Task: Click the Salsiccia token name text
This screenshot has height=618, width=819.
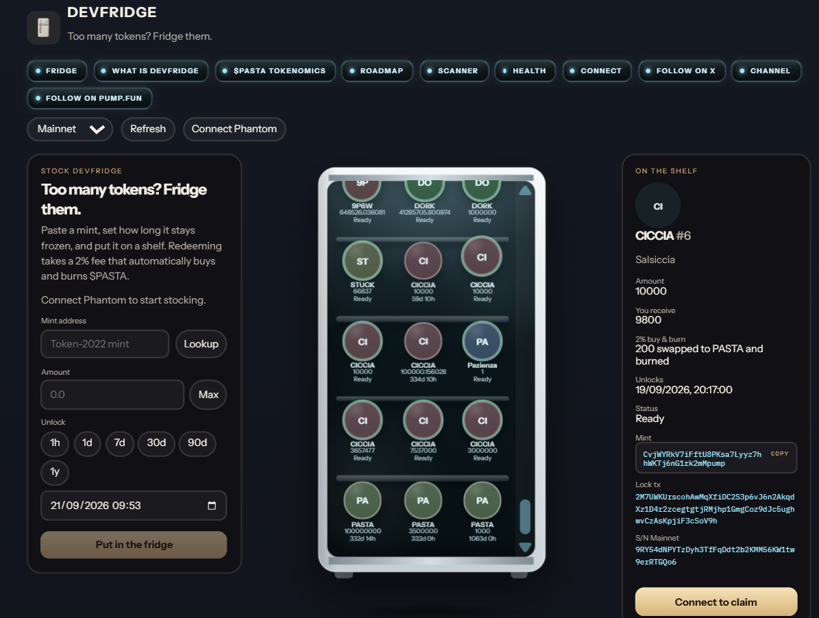Action: [655, 260]
